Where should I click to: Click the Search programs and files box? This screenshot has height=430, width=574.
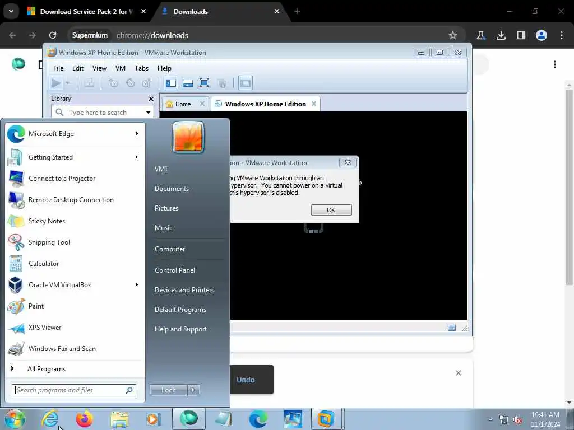coord(73,390)
